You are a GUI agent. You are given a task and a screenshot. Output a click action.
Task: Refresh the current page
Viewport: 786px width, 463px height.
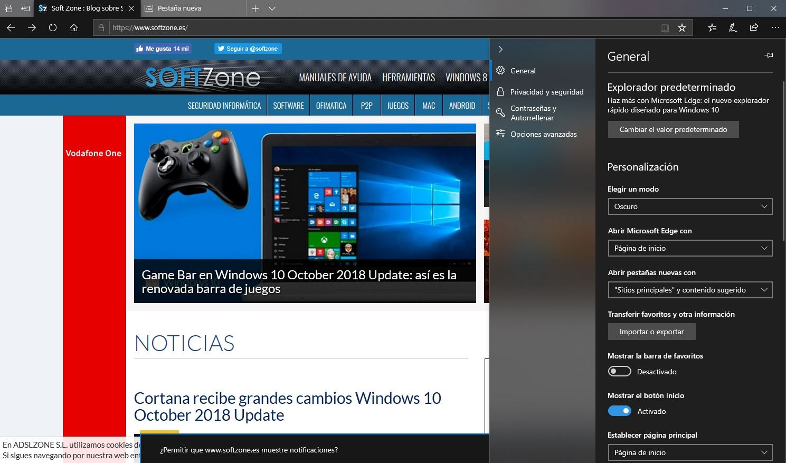tap(53, 27)
